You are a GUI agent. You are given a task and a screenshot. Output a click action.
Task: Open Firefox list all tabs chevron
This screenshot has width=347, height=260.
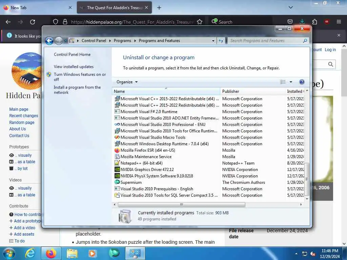[x=291, y=7]
